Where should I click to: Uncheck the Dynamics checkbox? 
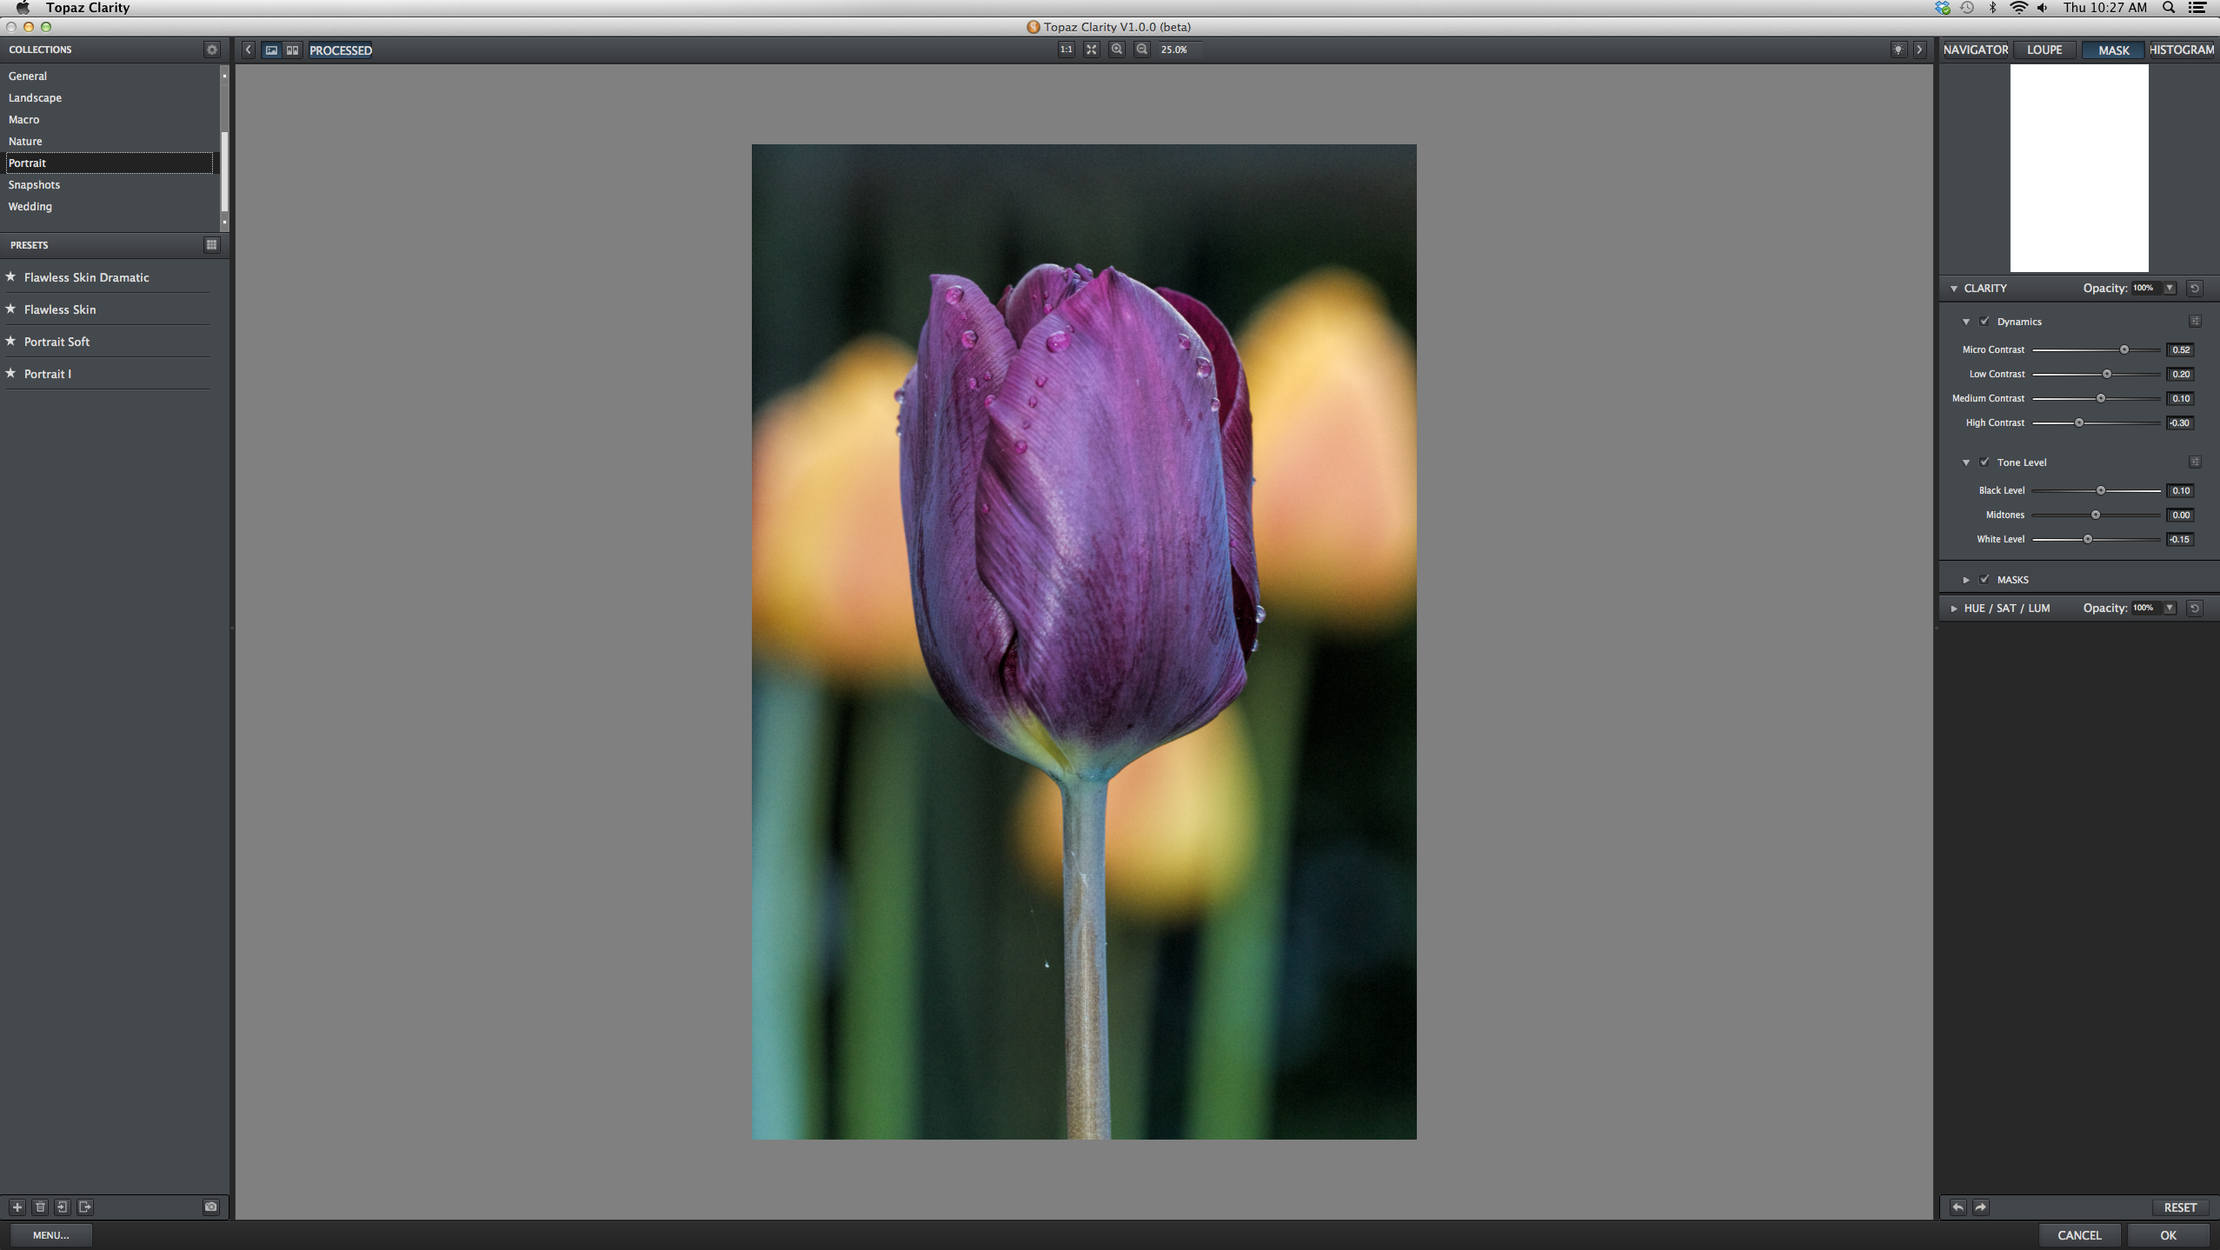1984,322
